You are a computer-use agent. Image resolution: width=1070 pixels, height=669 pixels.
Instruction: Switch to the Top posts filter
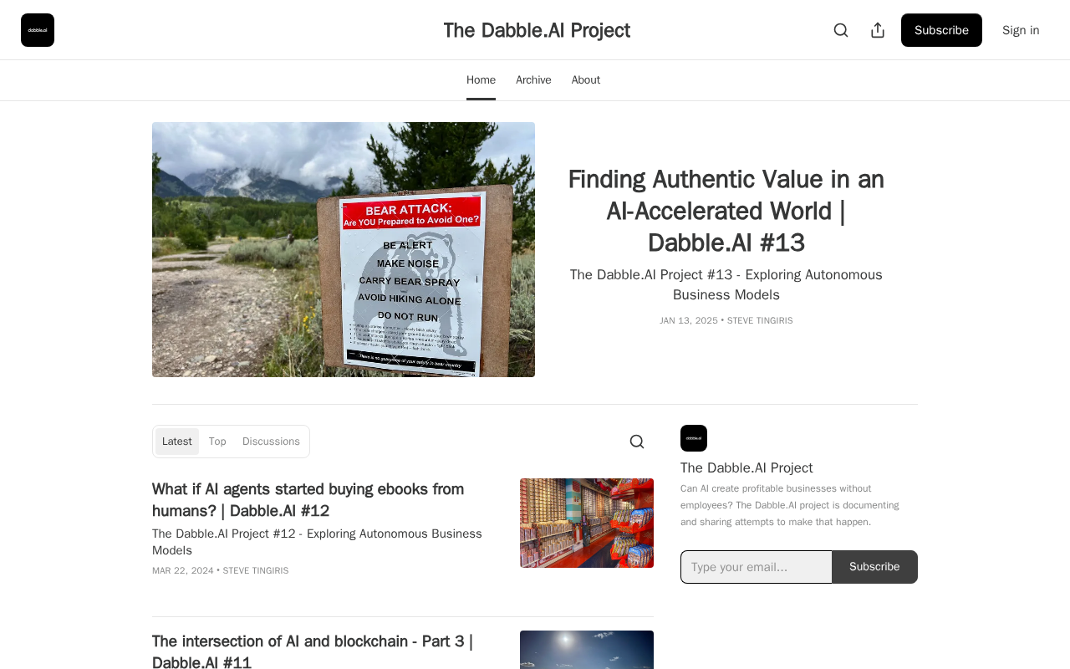click(217, 442)
